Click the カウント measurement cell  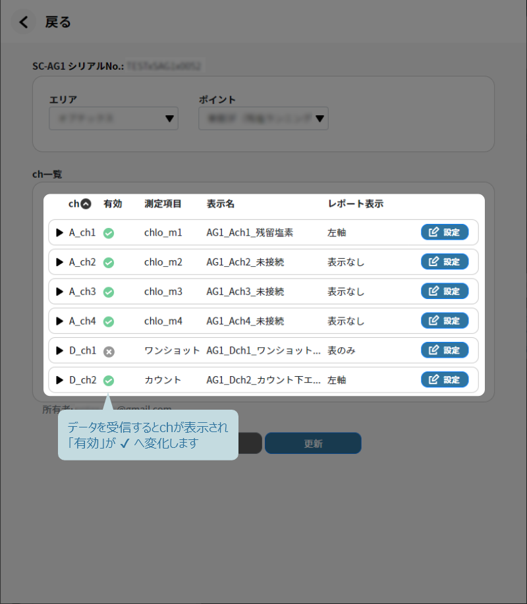click(x=163, y=380)
